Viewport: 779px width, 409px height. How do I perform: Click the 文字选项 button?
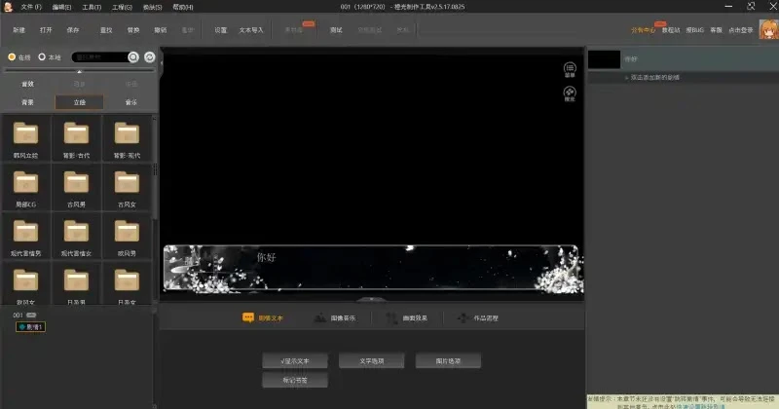coord(372,361)
